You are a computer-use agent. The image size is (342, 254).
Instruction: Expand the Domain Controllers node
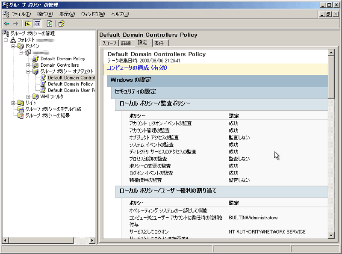tap(28, 65)
